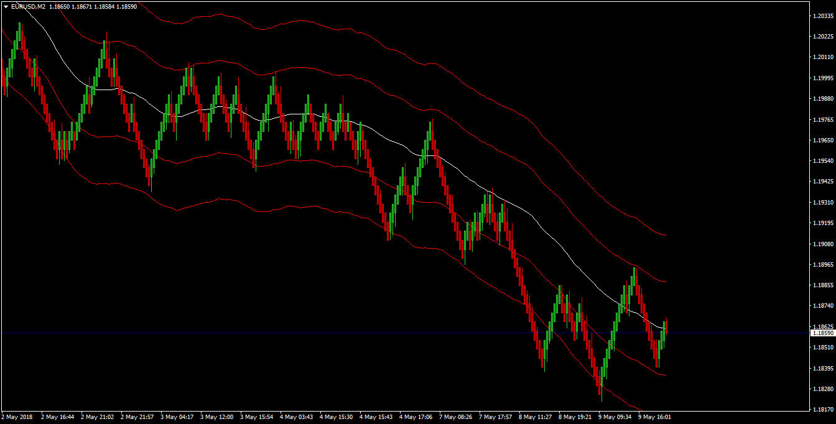
Task: Click the 1.18671 high price in header
Action: (x=81, y=6)
